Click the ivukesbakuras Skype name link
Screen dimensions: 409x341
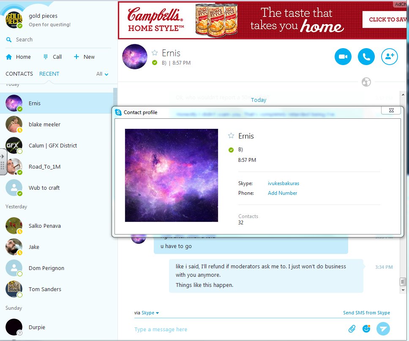tap(283, 183)
